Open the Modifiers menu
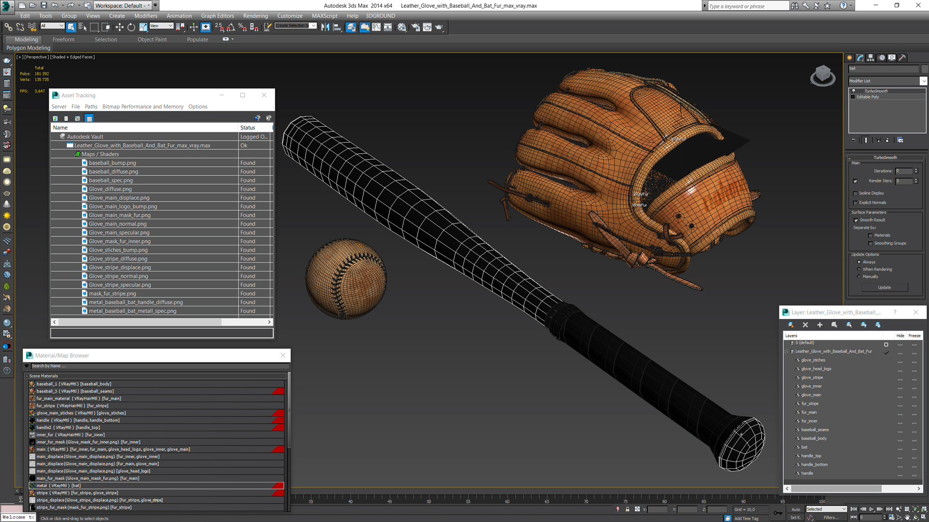 (146, 16)
